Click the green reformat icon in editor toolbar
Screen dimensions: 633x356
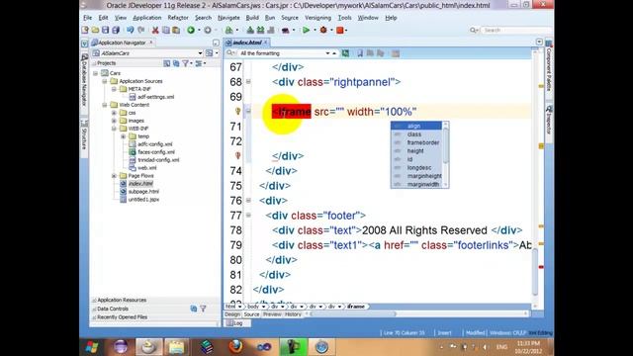click(345, 53)
